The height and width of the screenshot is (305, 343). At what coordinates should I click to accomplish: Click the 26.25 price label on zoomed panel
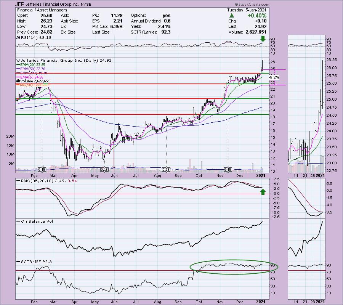coord(331,60)
